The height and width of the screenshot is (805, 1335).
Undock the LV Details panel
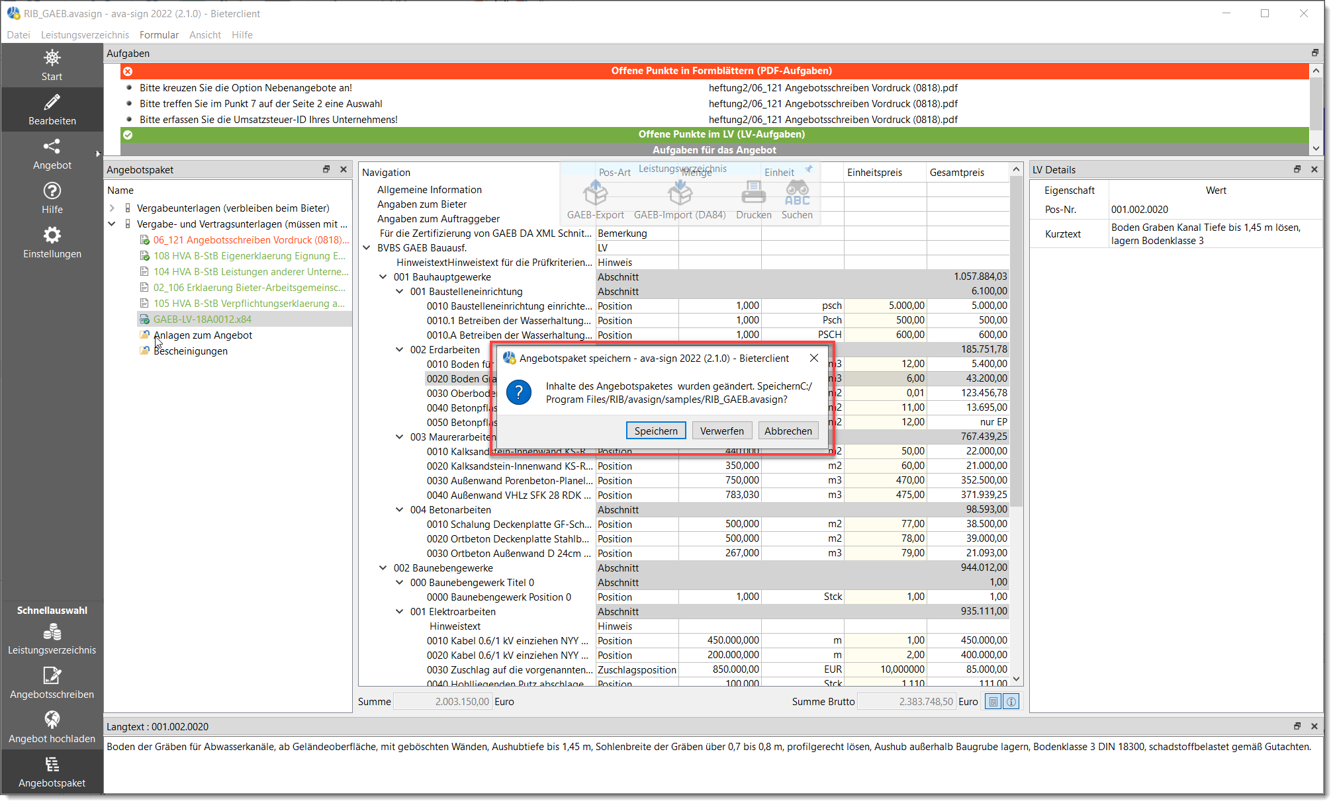[x=1297, y=169]
